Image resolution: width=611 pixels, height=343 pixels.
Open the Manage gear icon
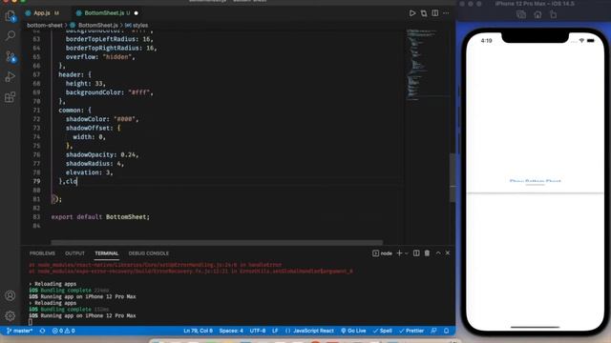click(x=11, y=315)
